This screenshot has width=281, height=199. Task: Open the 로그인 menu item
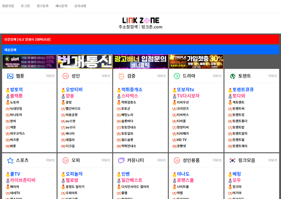[x=25, y=6]
